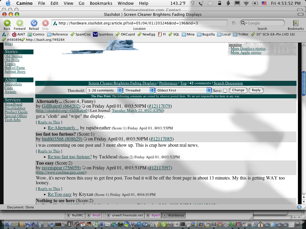Open the 30" SCSI 68-Pin LVD bookmark
Image resolution: width=306 pixels, height=229 pixels.
point(273,35)
